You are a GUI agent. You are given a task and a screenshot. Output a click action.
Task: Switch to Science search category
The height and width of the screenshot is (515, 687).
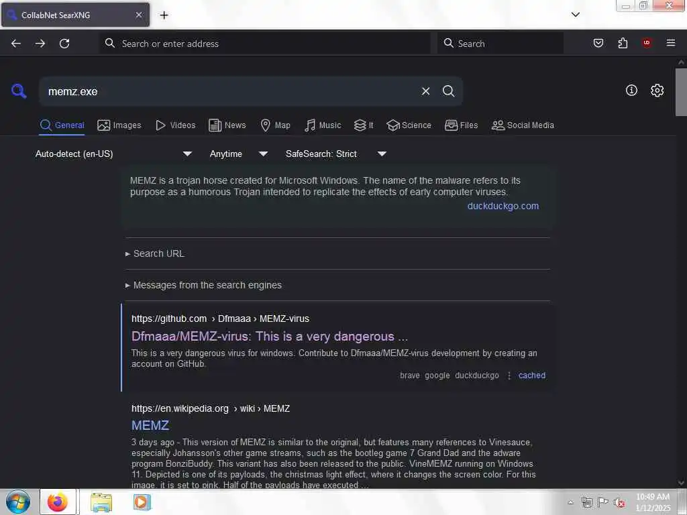[x=409, y=125]
